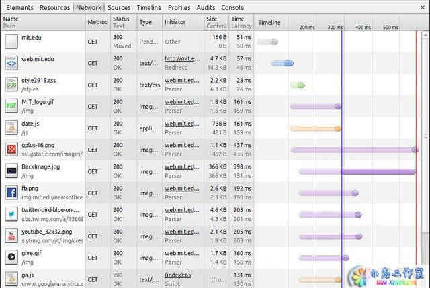Open initiator link for MIT_logo.gif row
The width and height of the screenshot is (430, 288).
click(182, 102)
